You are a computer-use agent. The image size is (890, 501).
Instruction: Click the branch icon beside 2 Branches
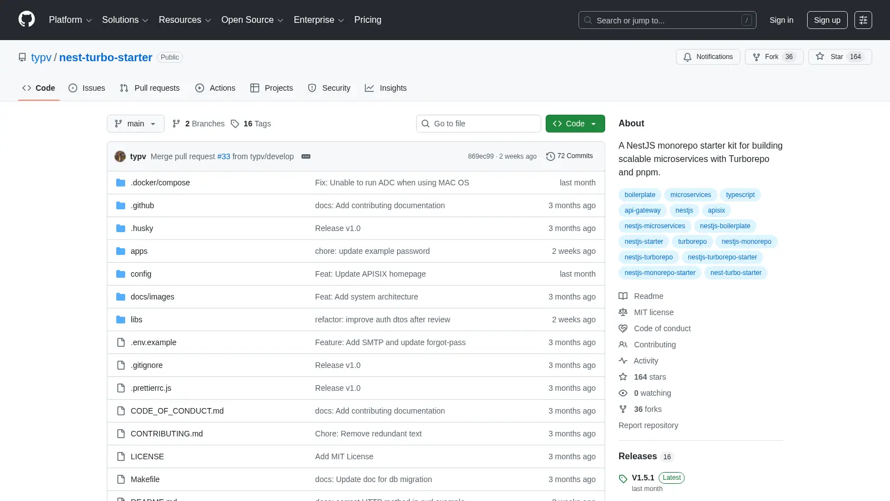(176, 124)
